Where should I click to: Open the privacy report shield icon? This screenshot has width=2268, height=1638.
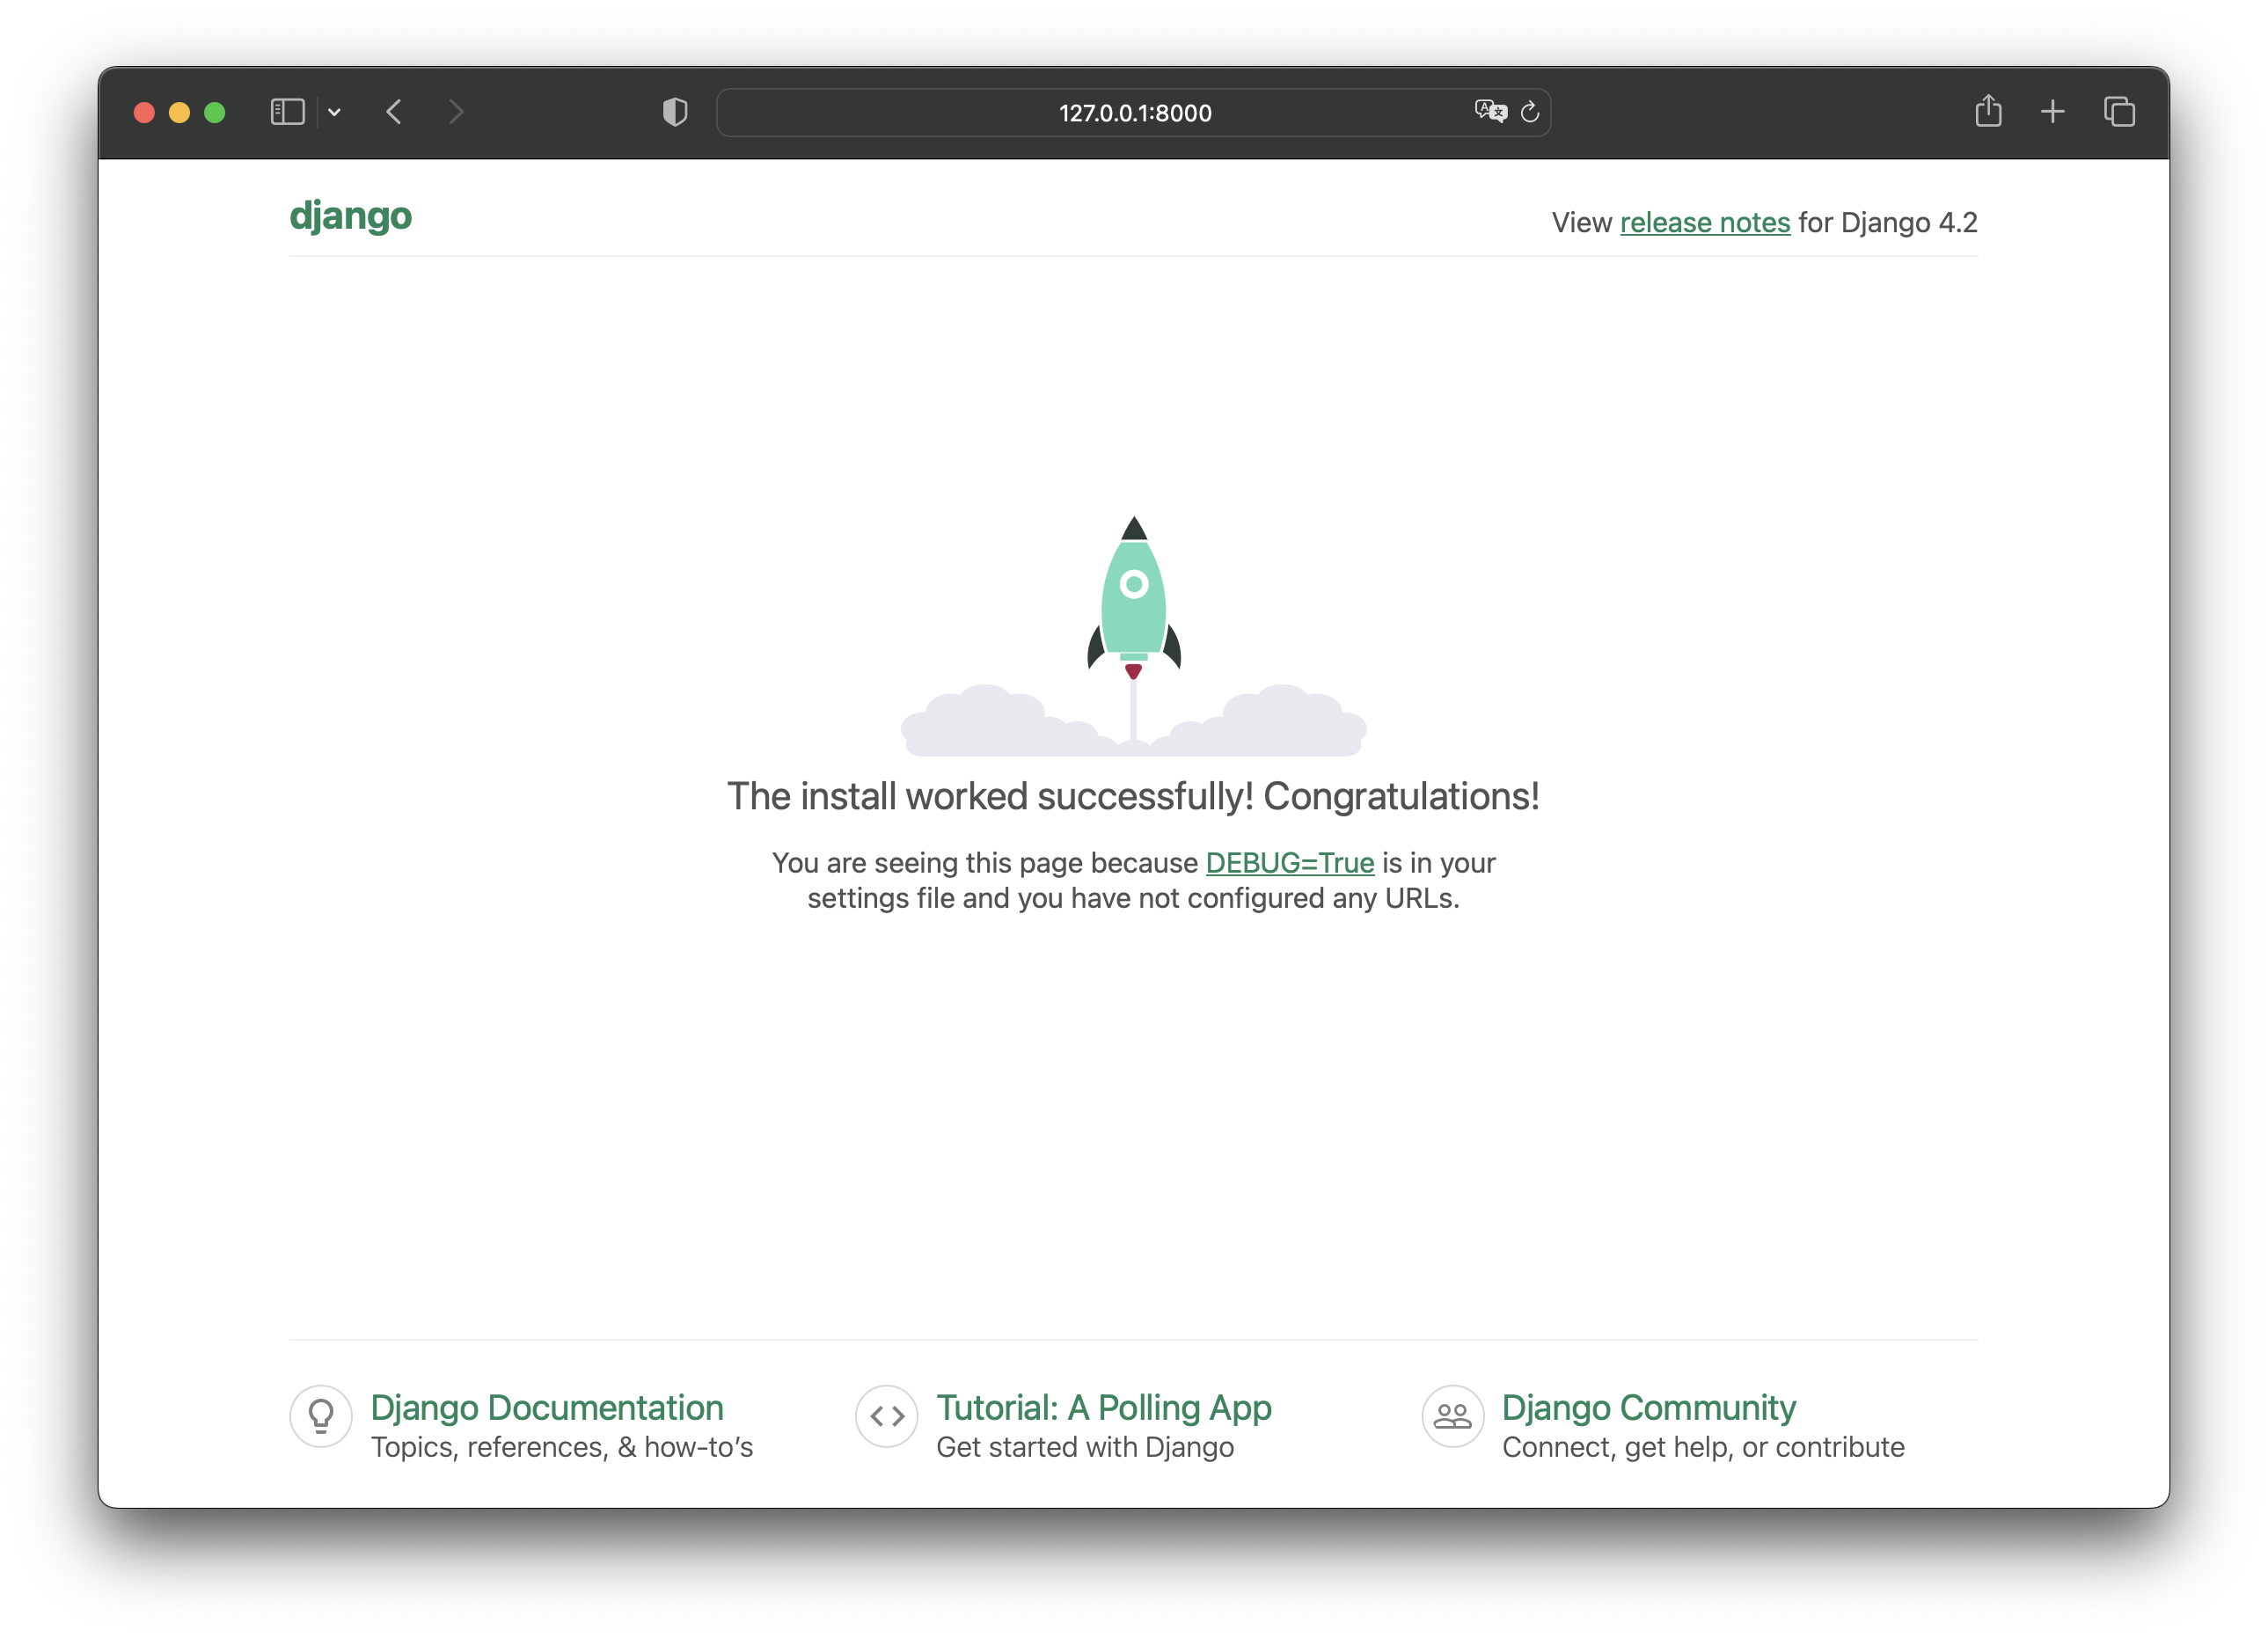tap(675, 112)
